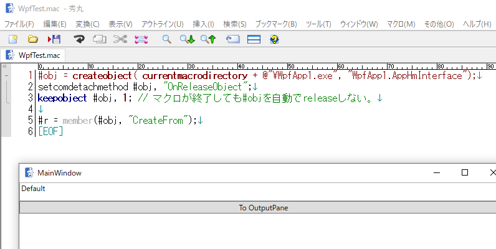Open the マクロ(M) menu
Image resolution: width=496 pixels, height=249 pixels.
pyautogui.click(x=401, y=24)
